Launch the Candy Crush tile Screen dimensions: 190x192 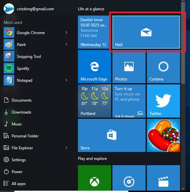[x=163, y=136]
